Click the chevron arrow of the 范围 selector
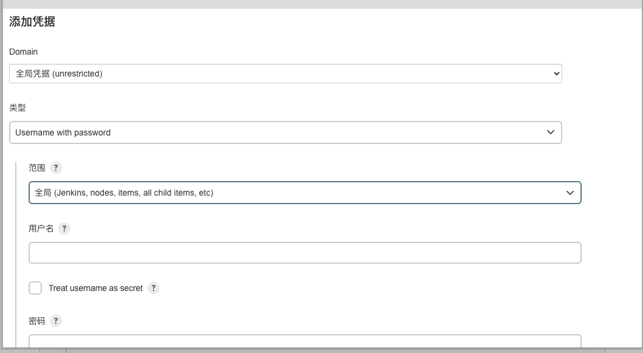Image resolution: width=643 pixels, height=353 pixels. [x=570, y=193]
